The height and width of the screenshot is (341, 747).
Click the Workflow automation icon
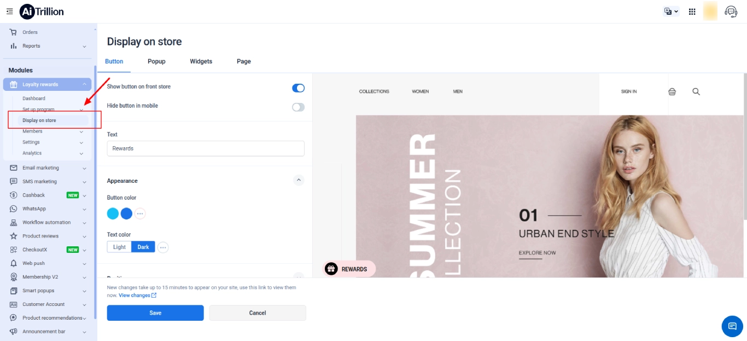tap(13, 223)
